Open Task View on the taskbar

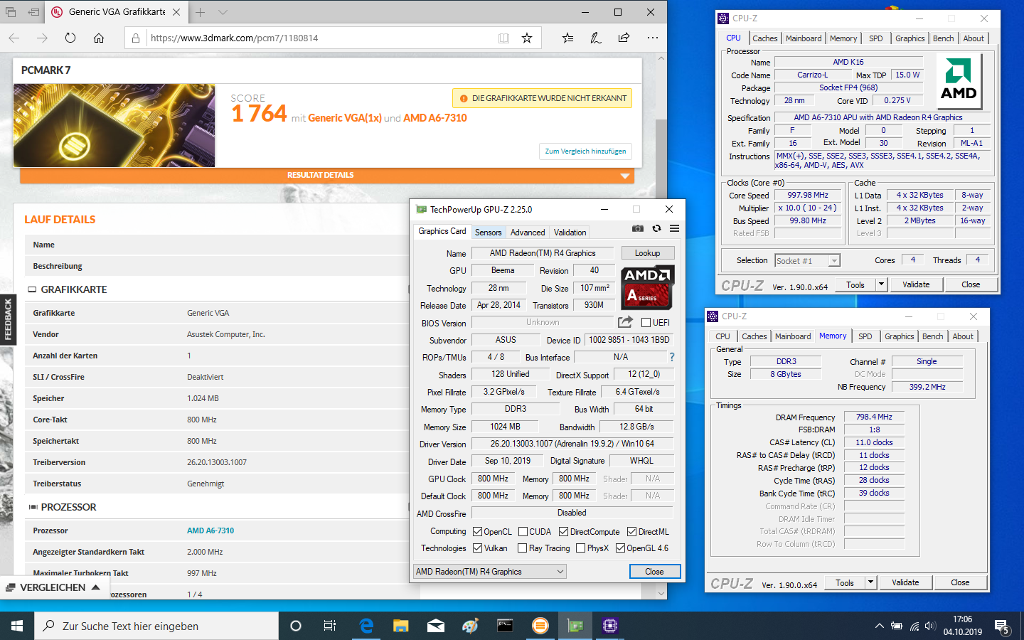[x=329, y=626]
